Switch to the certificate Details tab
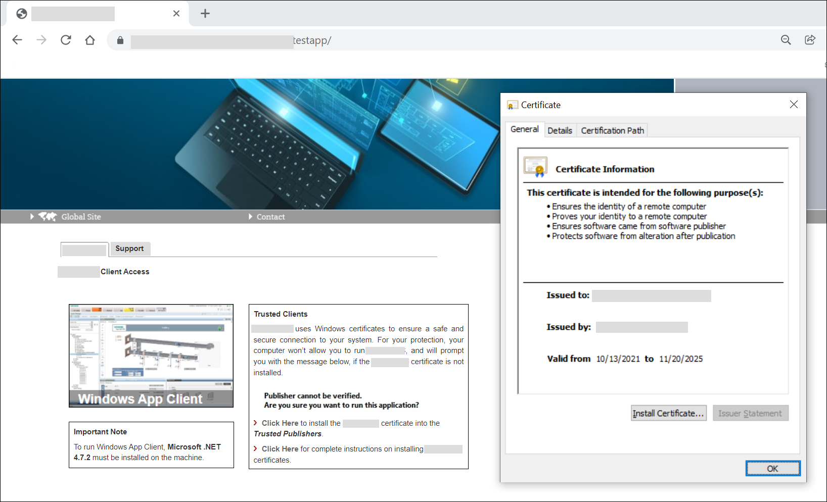Screen dimensions: 827x502 click(x=560, y=130)
